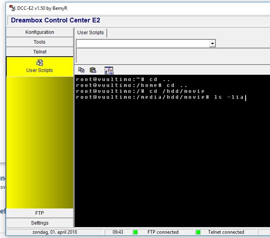270x238 pixels.
Task: Click the terminal line 'root@vuultimo:/home# cd ..'
Action: [131, 85]
